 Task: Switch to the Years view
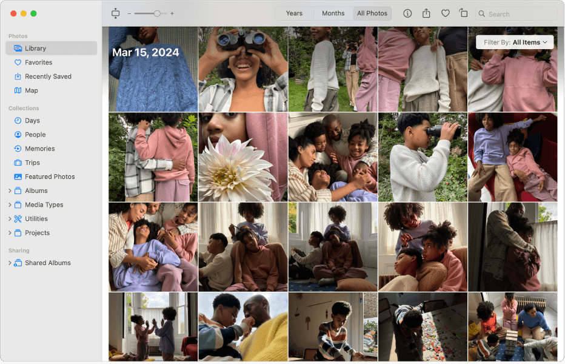pyautogui.click(x=294, y=13)
